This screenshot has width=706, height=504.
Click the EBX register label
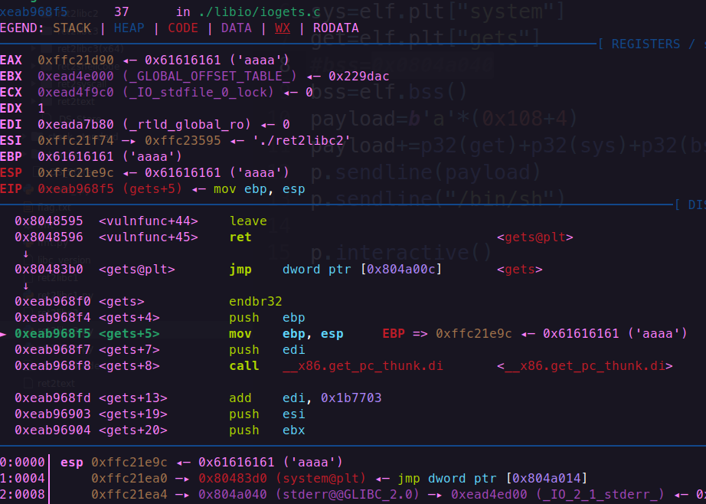[x=11, y=76]
